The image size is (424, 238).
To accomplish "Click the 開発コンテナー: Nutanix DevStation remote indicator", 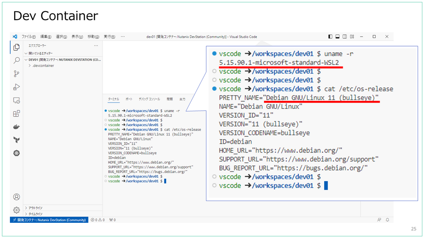I will pos(49,220).
